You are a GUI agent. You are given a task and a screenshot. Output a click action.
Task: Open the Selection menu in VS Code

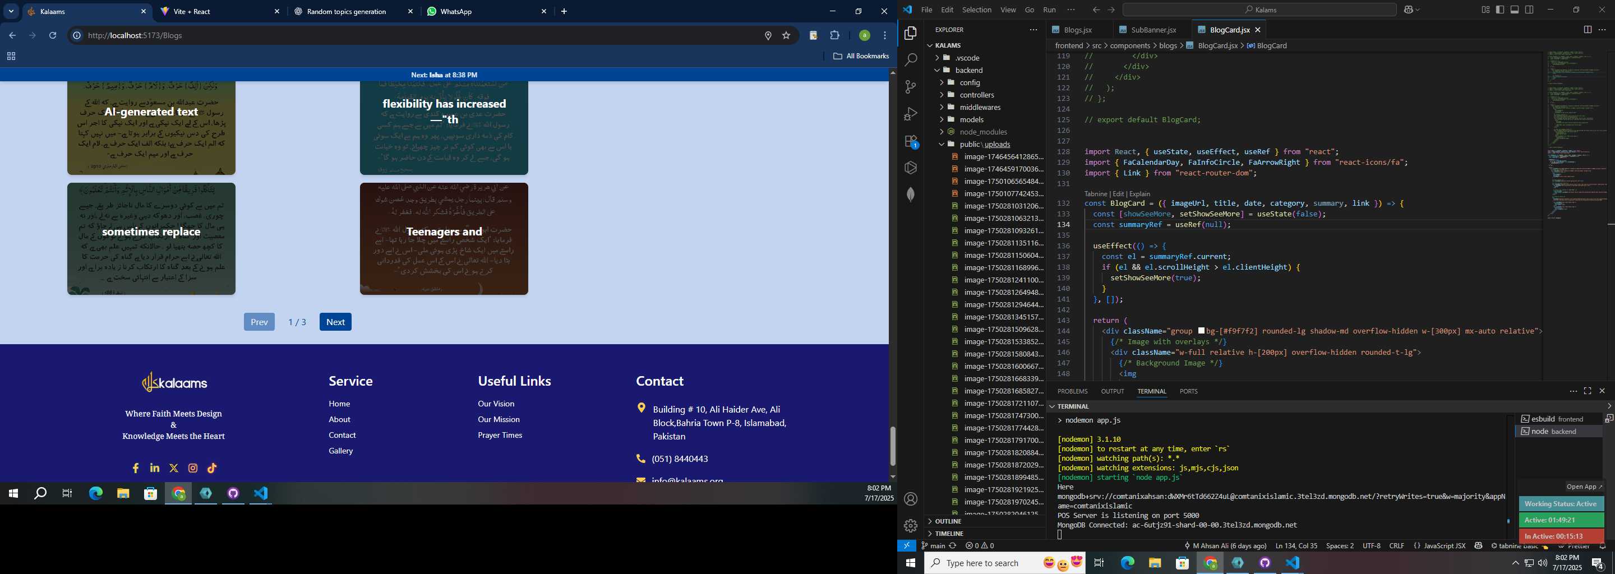pos(977,10)
